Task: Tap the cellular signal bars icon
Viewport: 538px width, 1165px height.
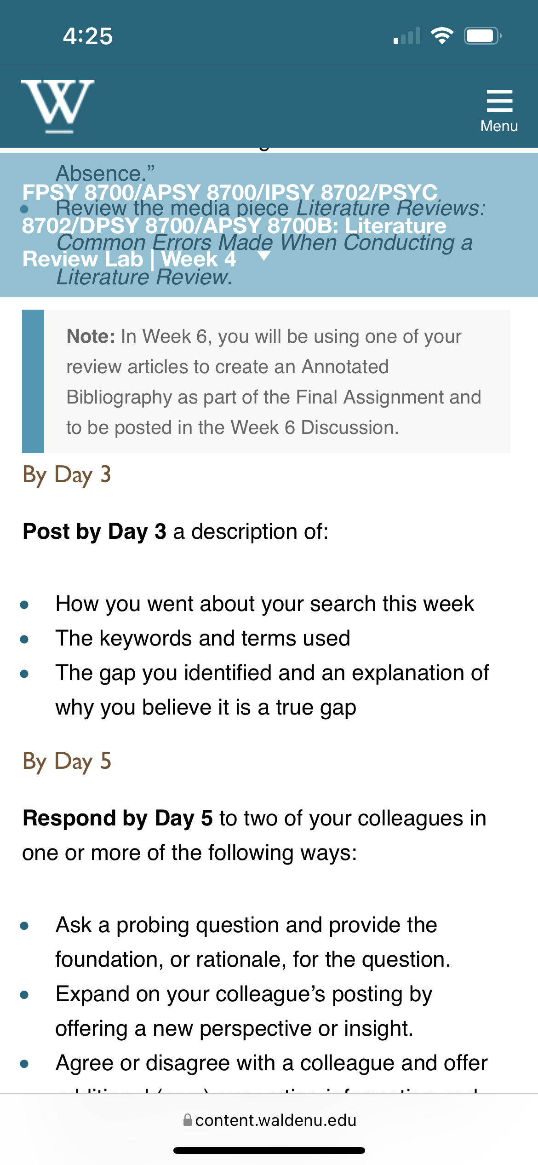Action: [407, 36]
